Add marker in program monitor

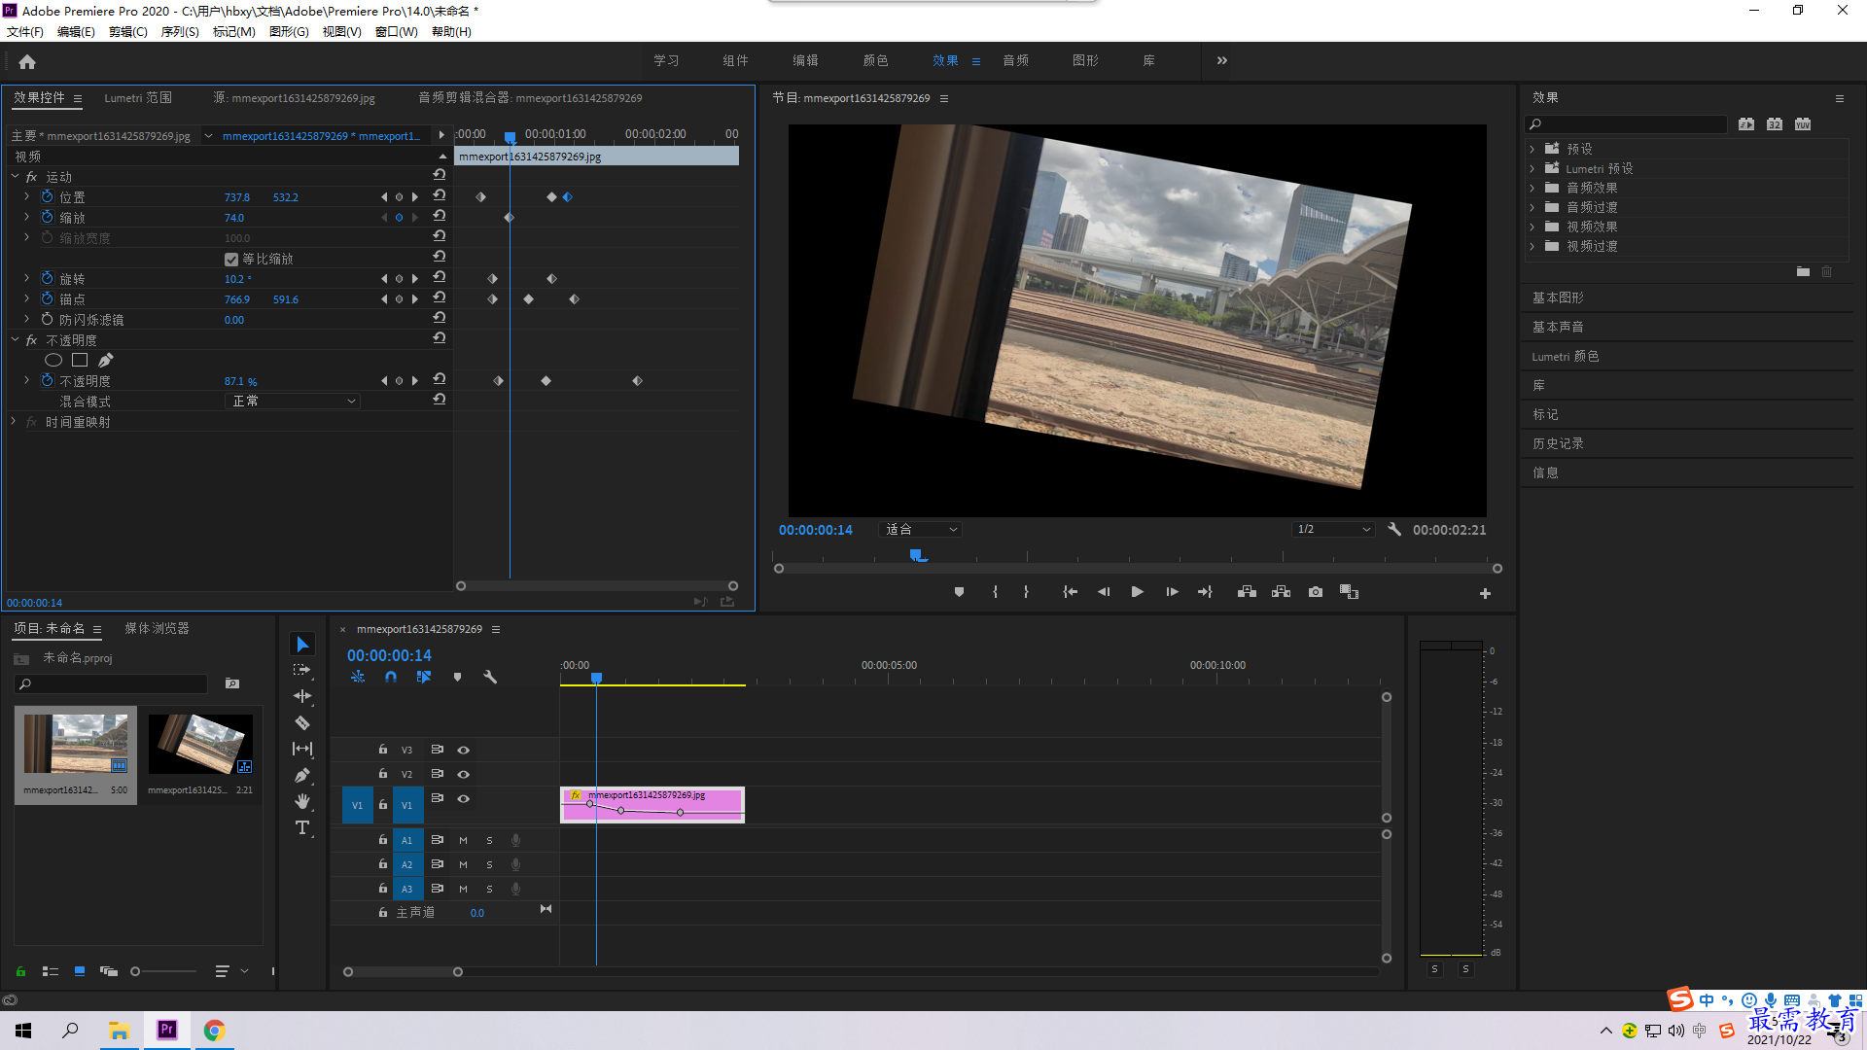pyautogui.click(x=959, y=592)
